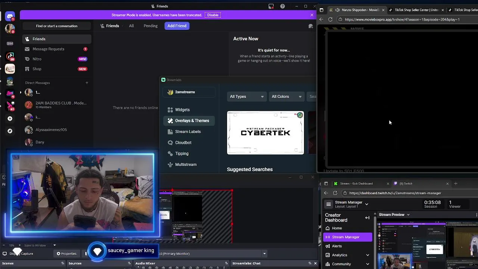Open Properties for Display Capture source
478x269 pixels.
[x=66, y=254]
